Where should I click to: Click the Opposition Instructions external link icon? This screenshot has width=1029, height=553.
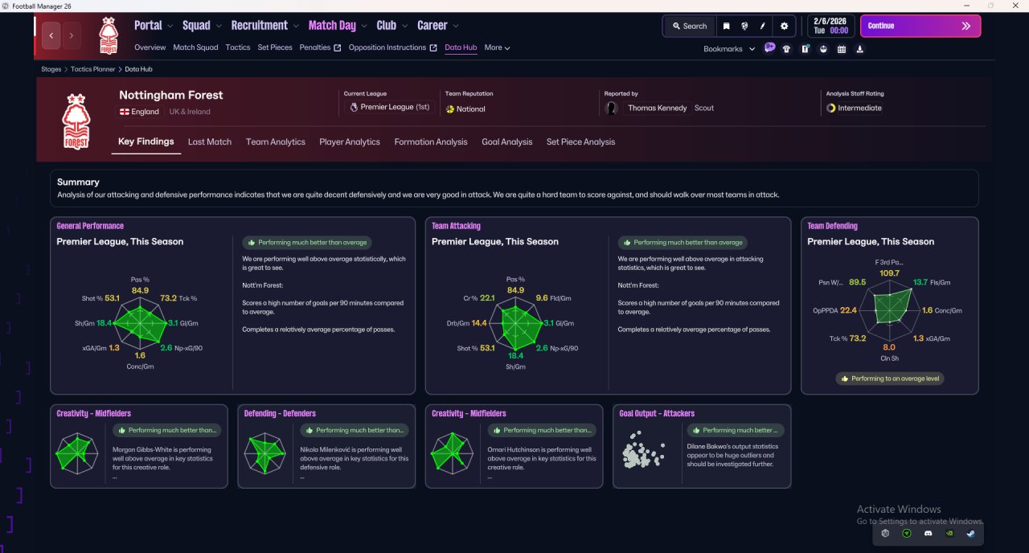[433, 47]
